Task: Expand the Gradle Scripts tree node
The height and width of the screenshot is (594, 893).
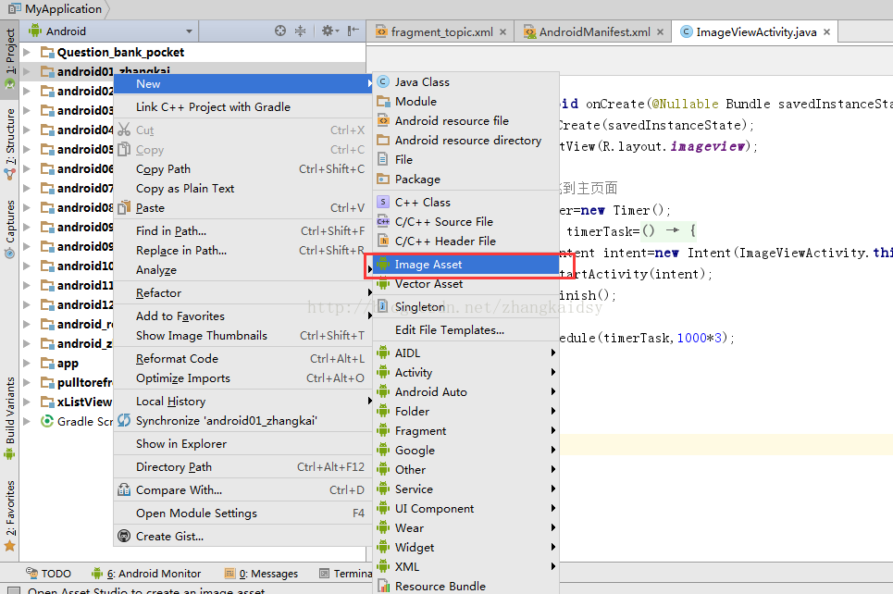Action: coord(26,421)
